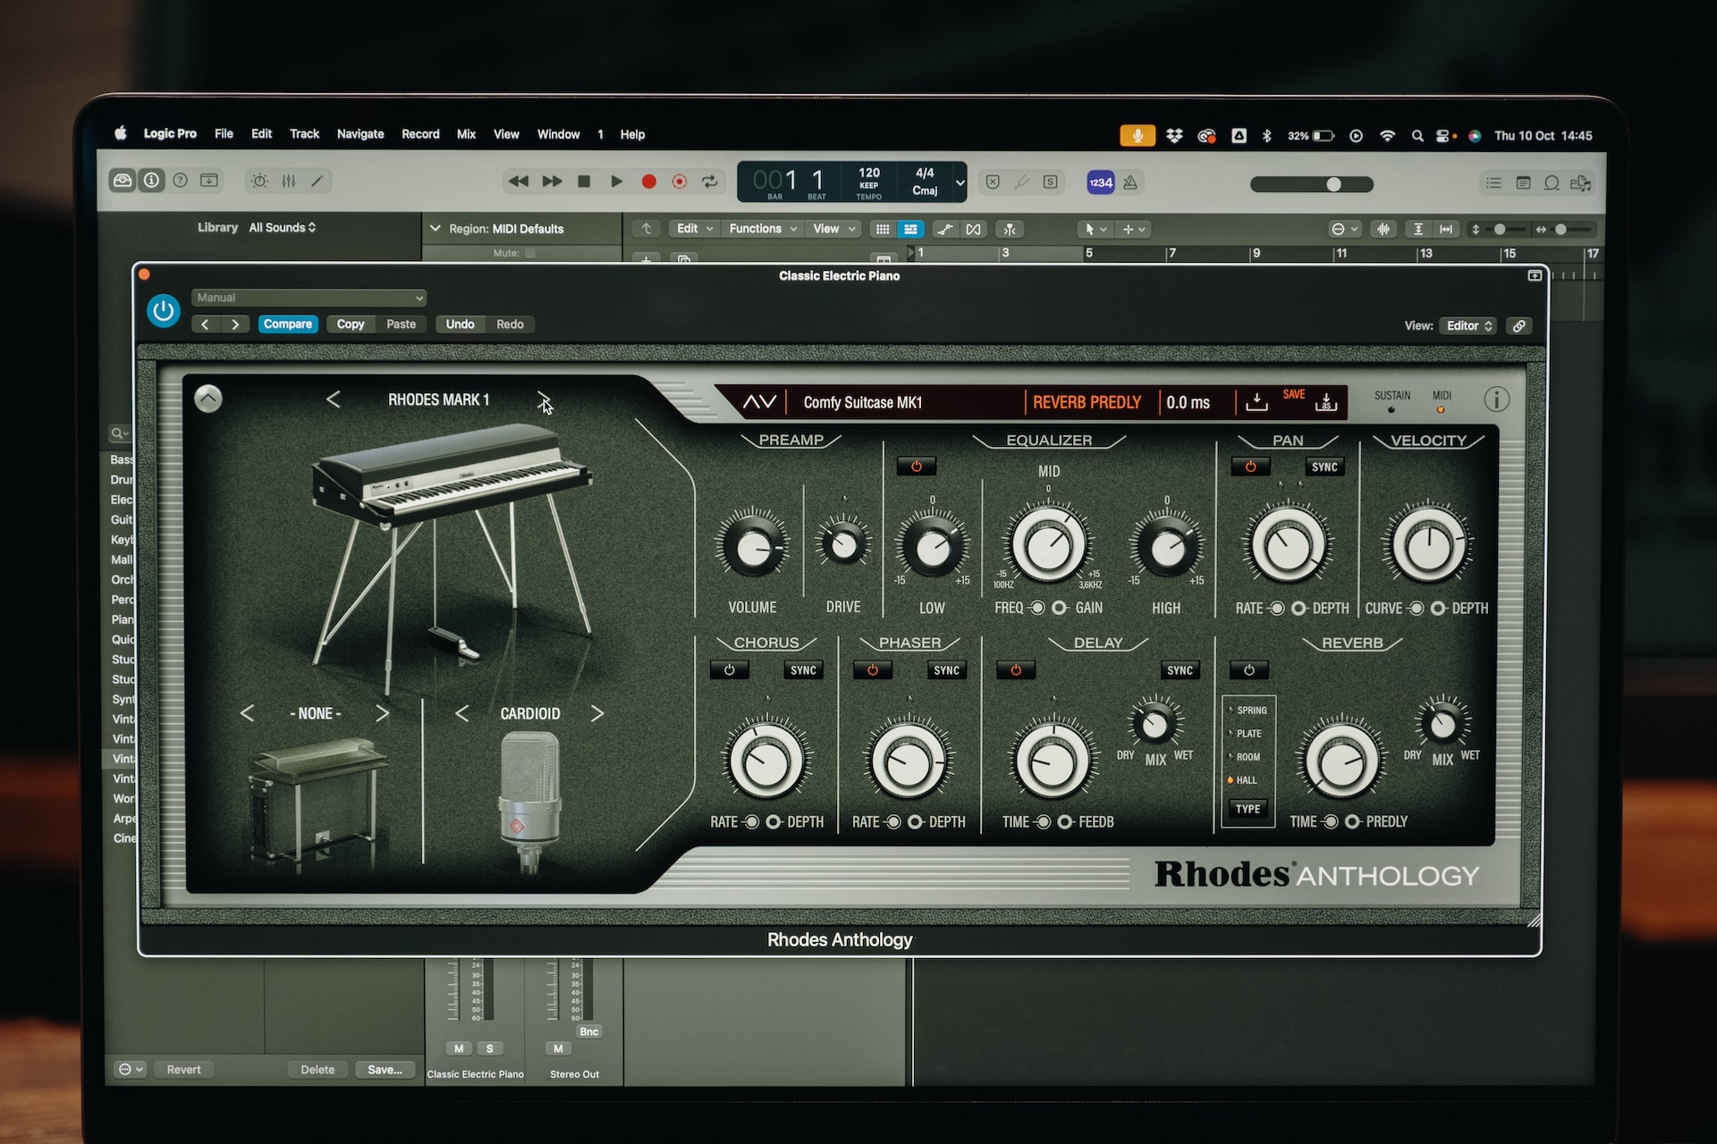Toggle the Chorus power switch
The height and width of the screenshot is (1144, 1717).
(x=729, y=670)
